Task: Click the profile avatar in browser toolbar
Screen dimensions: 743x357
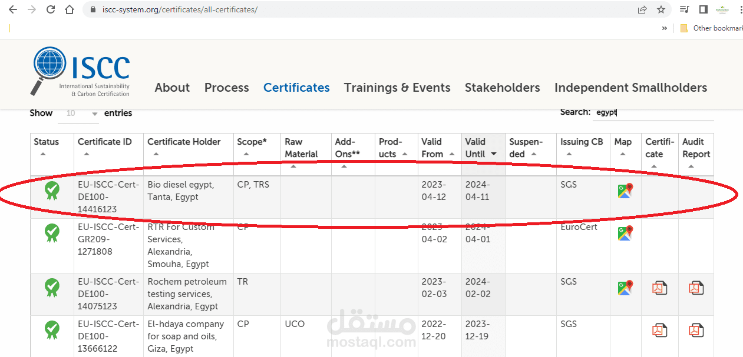Action: click(722, 9)
